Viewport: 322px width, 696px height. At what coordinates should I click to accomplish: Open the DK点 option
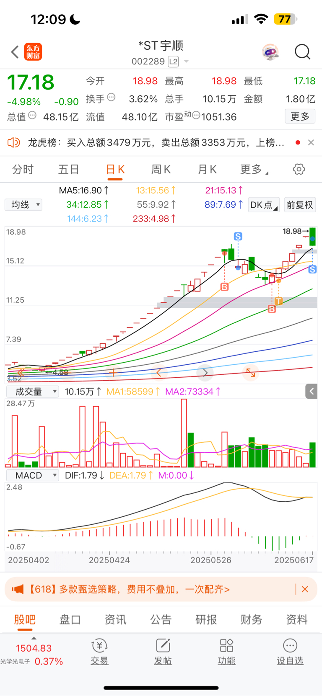264,205
